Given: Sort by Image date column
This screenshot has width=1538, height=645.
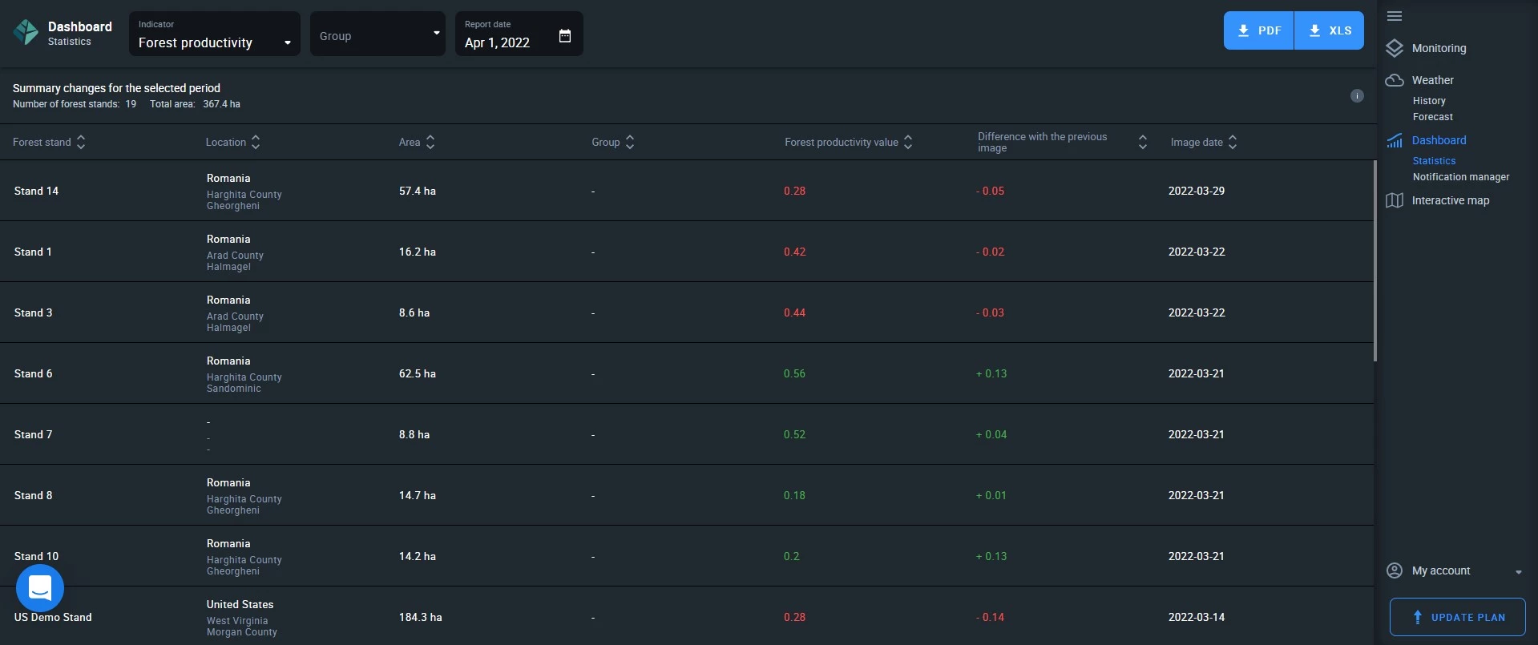Looking at the screenshot, I should pyautogui.click(x=1233, y=142).
